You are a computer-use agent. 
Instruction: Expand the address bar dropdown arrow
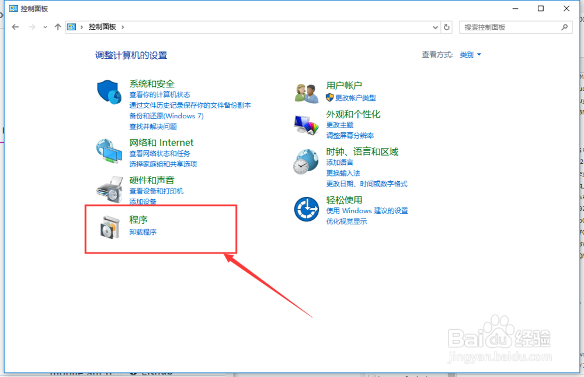click(434, 26)
